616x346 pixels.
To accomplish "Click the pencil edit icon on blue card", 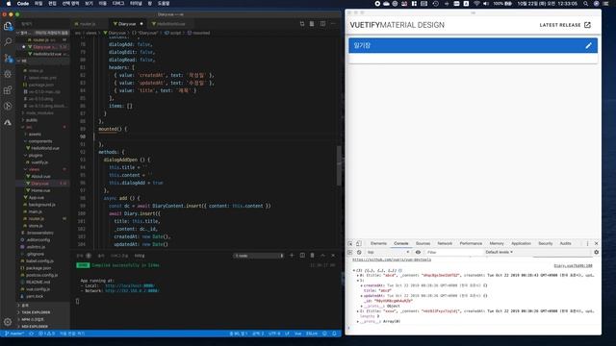I will pos(588,45).
